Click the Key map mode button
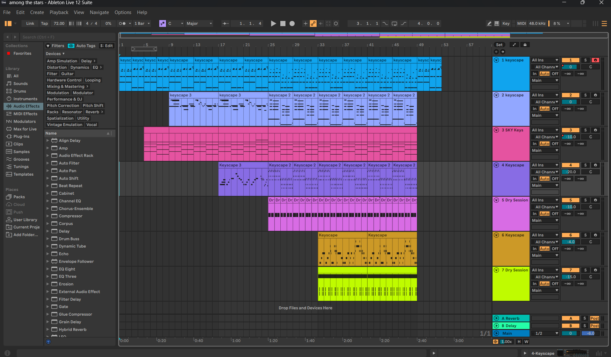This screenshot has width=611, height=357. click(x=506, y=24)
